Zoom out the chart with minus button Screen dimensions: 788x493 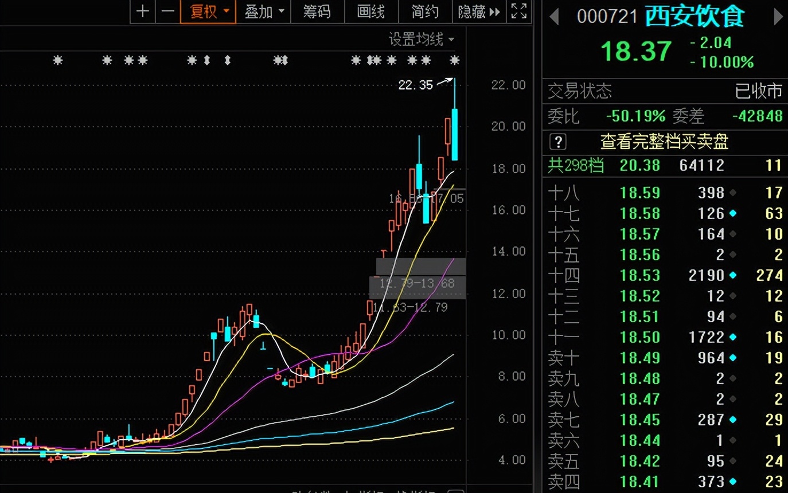tap(167, 11)
